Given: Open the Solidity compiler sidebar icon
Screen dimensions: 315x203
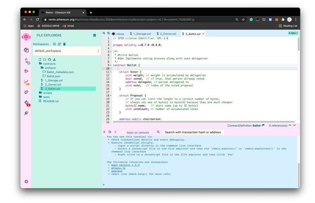Looking at the screenshot, I should pos(27,61).
